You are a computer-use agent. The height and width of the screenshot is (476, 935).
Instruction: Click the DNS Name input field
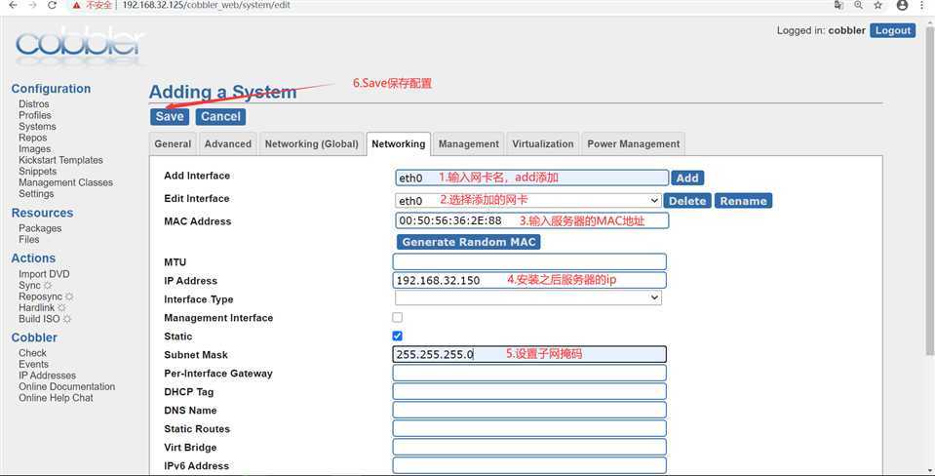[529, 410]
